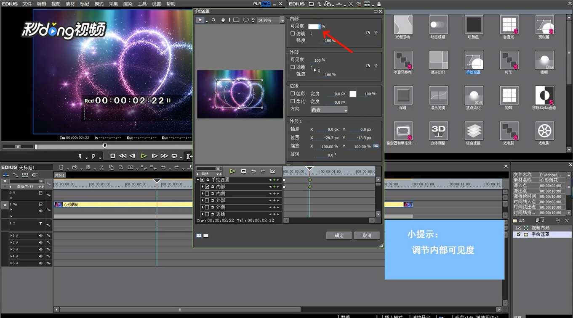Enable the 边缘 柔化 checkbox
Screen dimensions: 573x318
coord(293,101)
